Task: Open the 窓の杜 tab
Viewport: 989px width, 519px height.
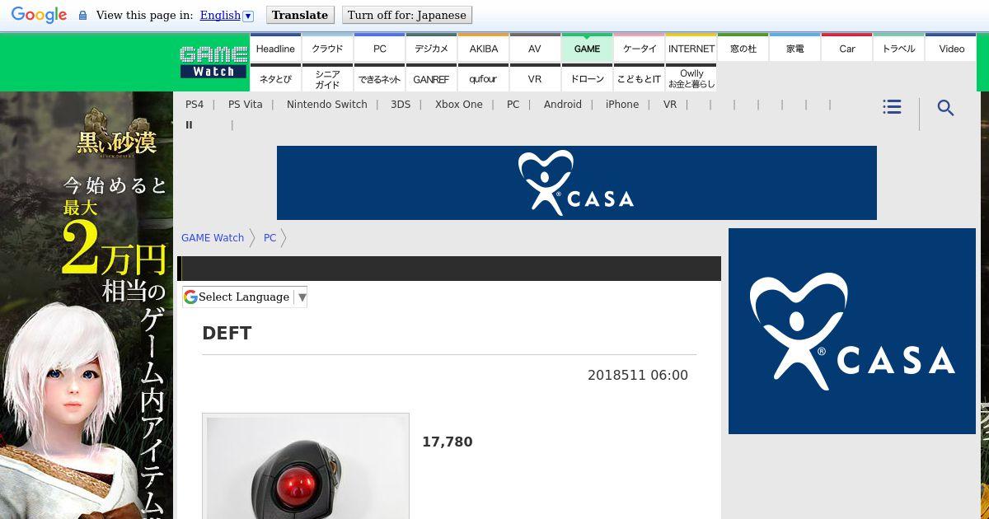Action: point(743,49)
